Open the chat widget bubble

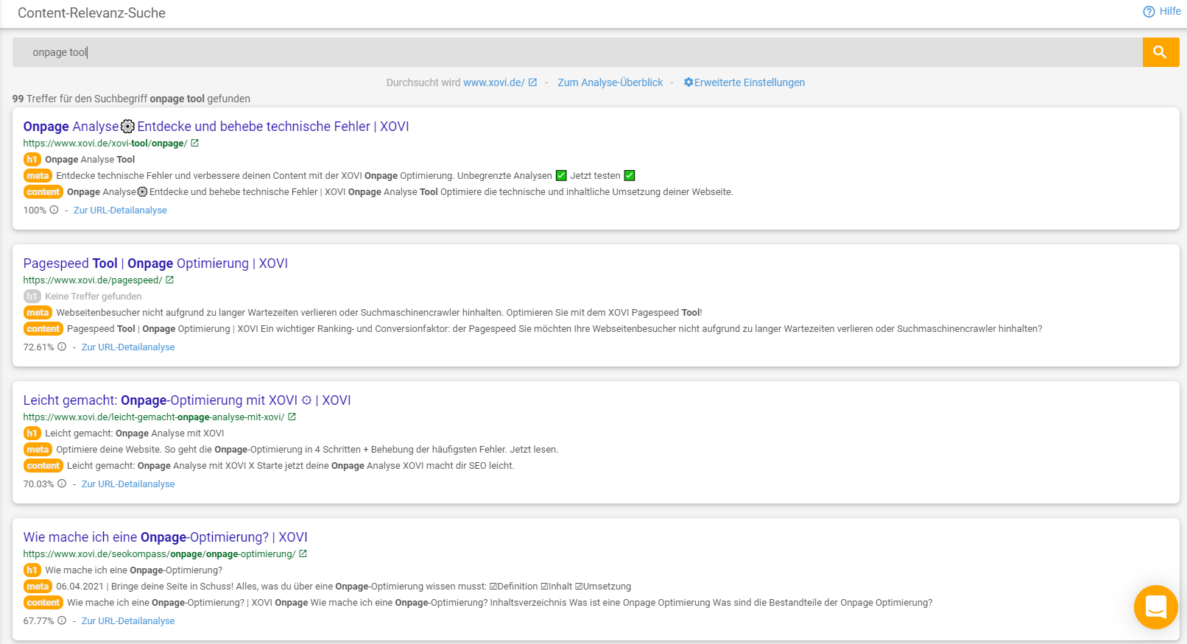coord(1156,607)
